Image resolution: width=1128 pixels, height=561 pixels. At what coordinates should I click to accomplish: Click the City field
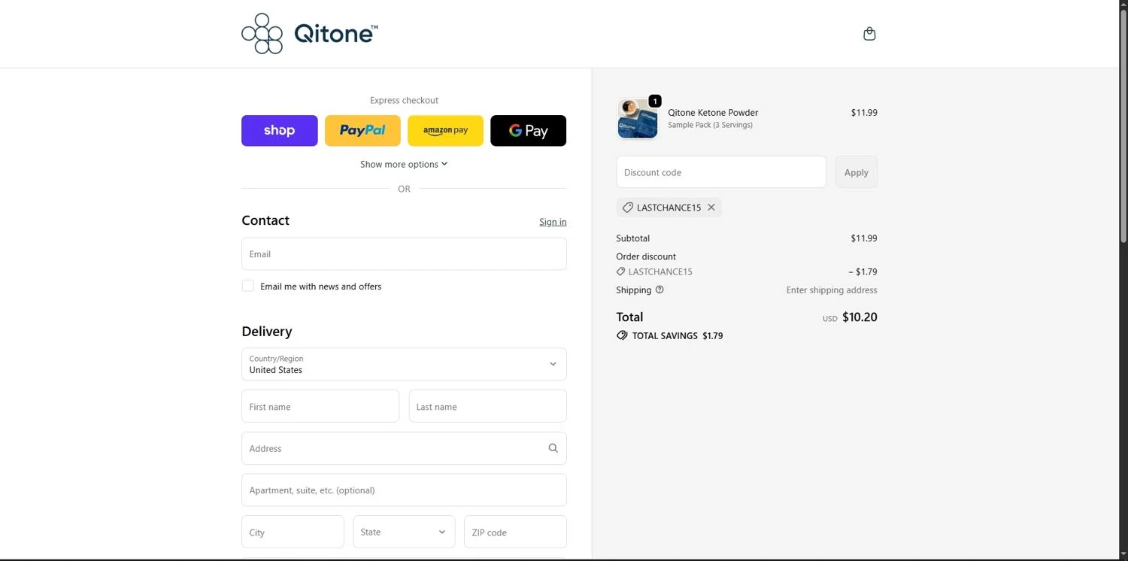293,532
